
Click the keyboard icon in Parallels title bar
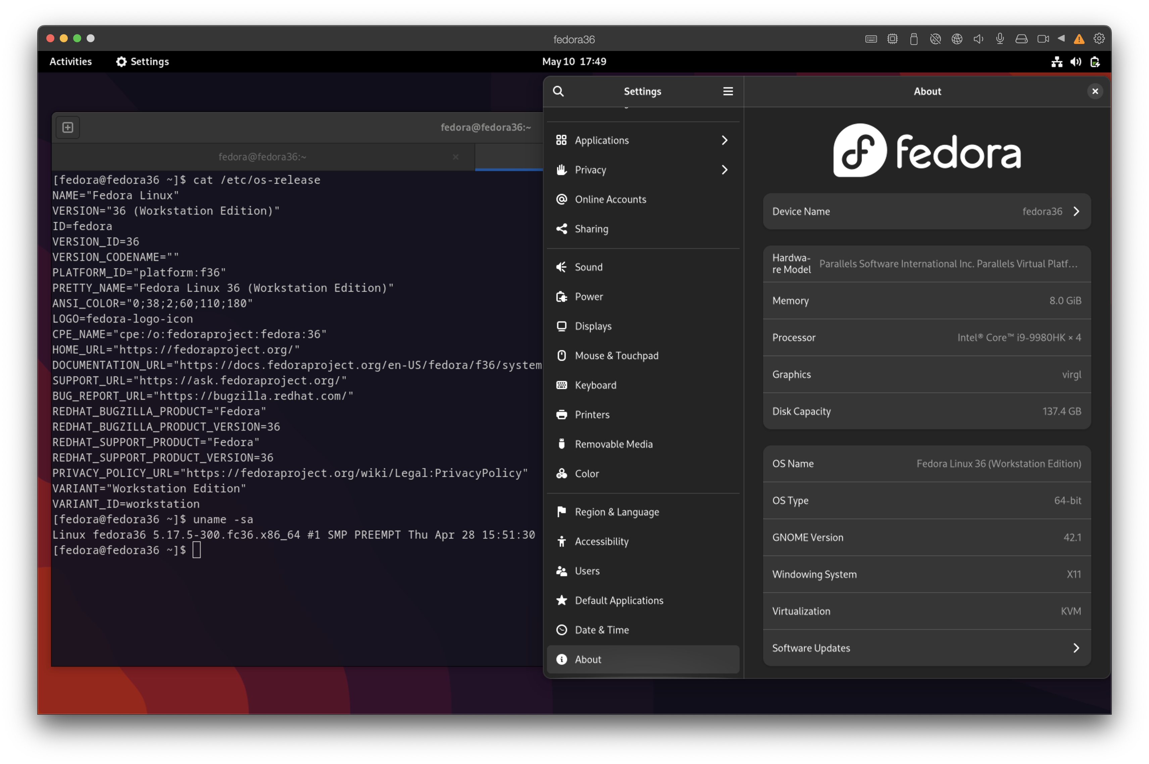click(x=871, y=39)
